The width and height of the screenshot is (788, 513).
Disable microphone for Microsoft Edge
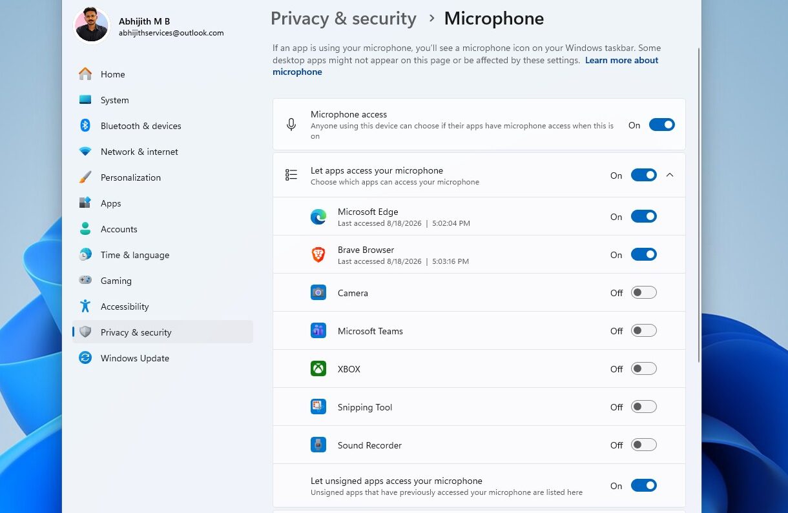[x=644, y=217]
